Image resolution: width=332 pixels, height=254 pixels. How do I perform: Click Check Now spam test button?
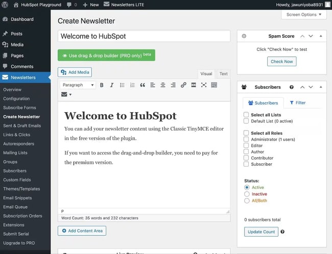(281, 62)
